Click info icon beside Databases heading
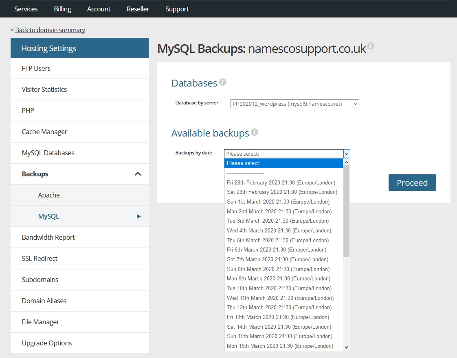The image size is (457, 358). [223, 82]
